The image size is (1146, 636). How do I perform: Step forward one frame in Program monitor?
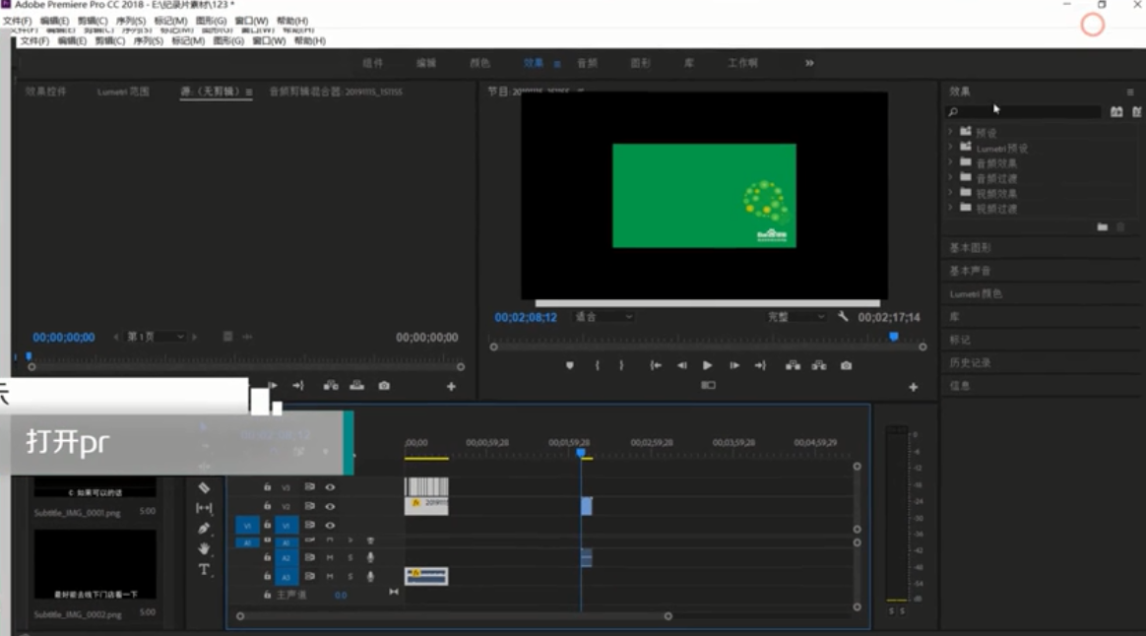pyautogui.click(x=734, y=365)
